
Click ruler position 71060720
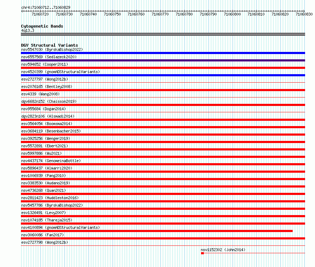(40, 14)
